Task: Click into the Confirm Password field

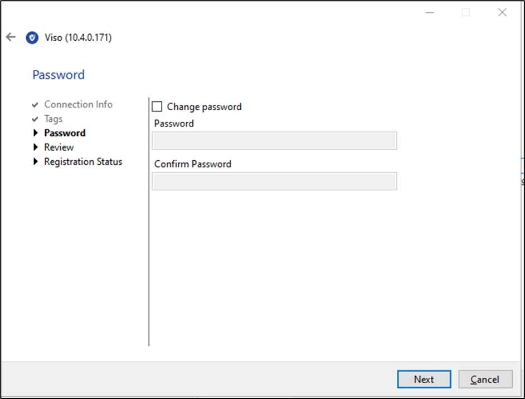Action: click(274, 181)
